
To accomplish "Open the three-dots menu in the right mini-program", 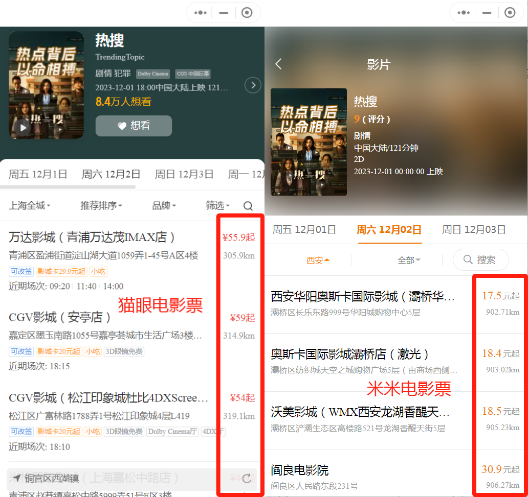I will (464, 13).
